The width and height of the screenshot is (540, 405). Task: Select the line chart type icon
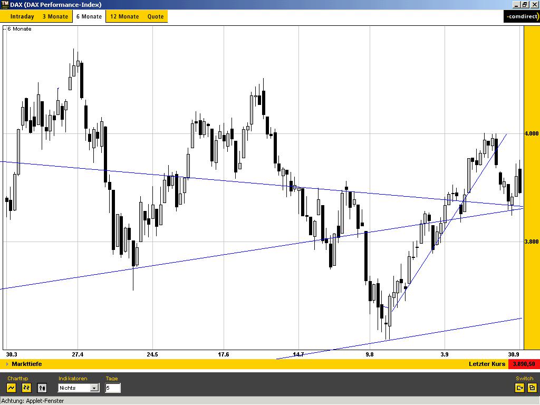click(x=12, y=388)
